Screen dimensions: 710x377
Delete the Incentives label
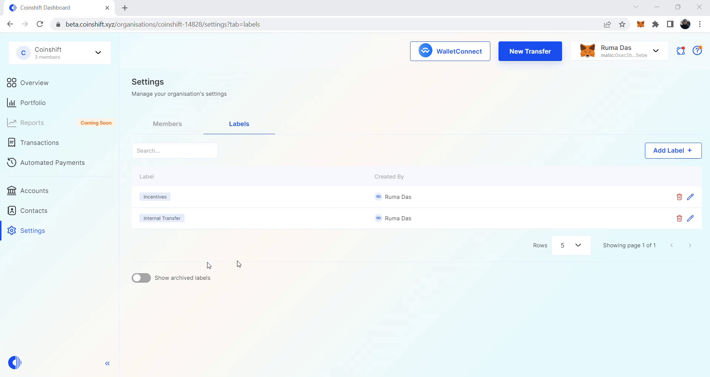679,197
